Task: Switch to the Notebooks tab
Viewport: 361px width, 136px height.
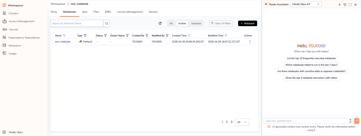Action: pyautogui.click(x=70, y=12)
